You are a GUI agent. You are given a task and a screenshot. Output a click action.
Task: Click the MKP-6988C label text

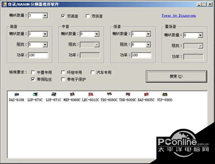tap(72, 100)
